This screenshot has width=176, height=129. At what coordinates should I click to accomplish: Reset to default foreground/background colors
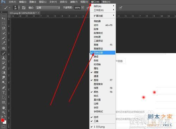2,116
